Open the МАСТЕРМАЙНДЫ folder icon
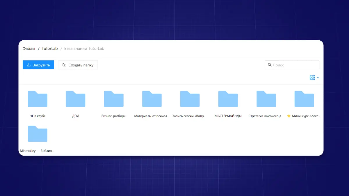 pos(228,99)
